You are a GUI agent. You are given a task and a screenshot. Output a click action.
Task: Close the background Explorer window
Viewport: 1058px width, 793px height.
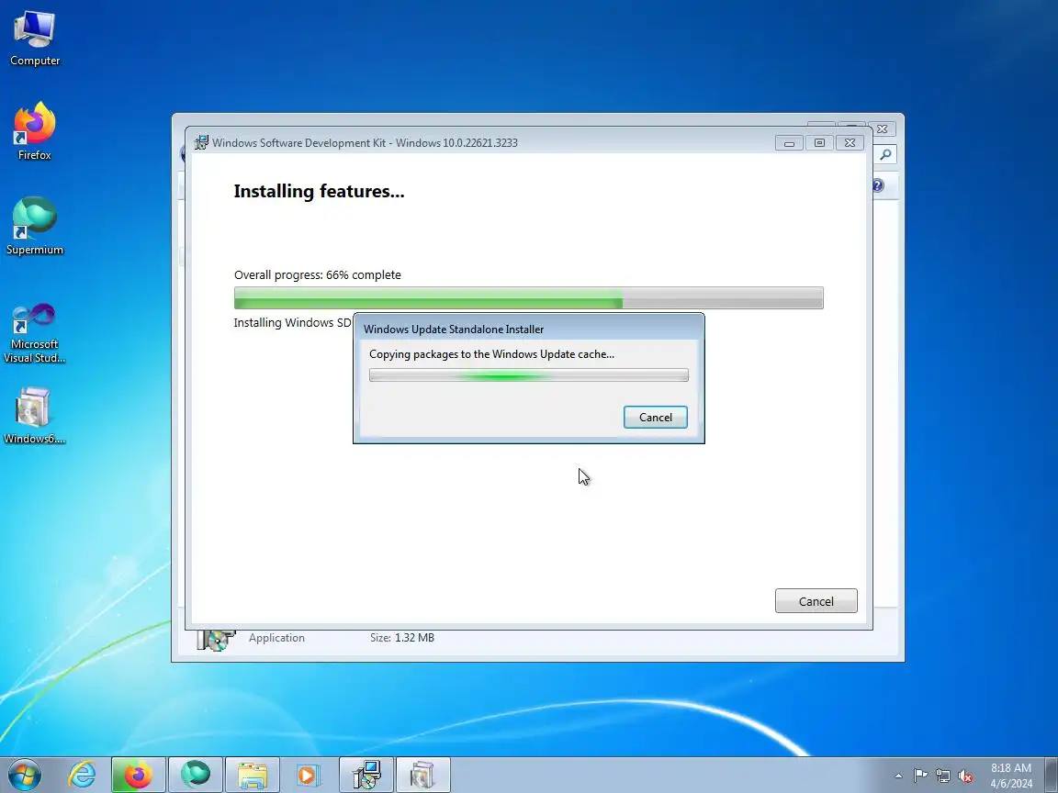pos(882,128)
